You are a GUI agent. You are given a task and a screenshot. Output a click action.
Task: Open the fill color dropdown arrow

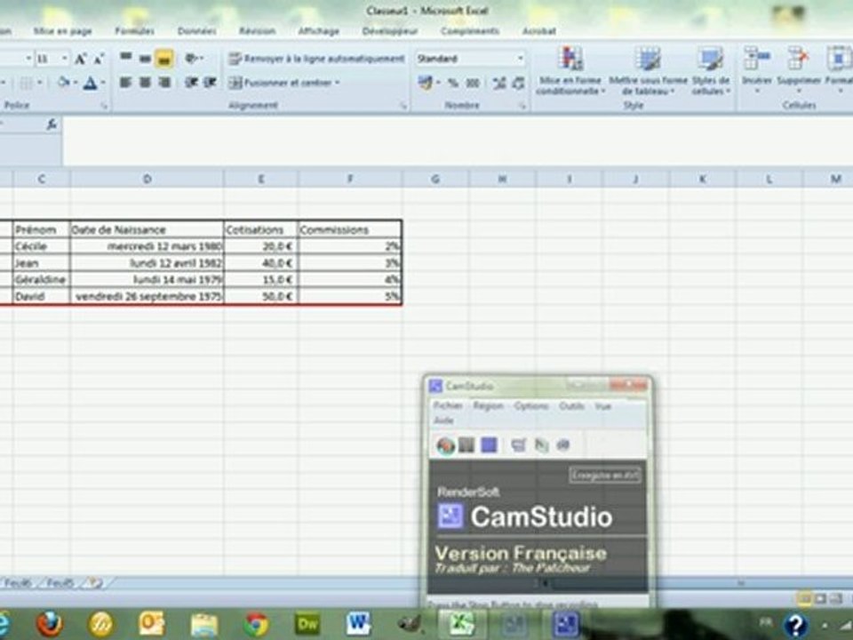tap(75, 83)
